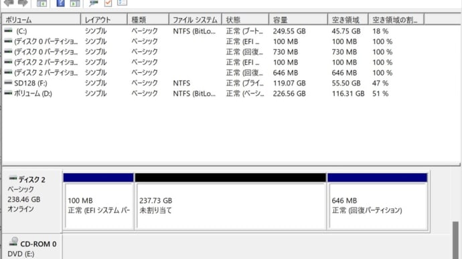Click the 116.31 GB free space cell

[348, 93]
